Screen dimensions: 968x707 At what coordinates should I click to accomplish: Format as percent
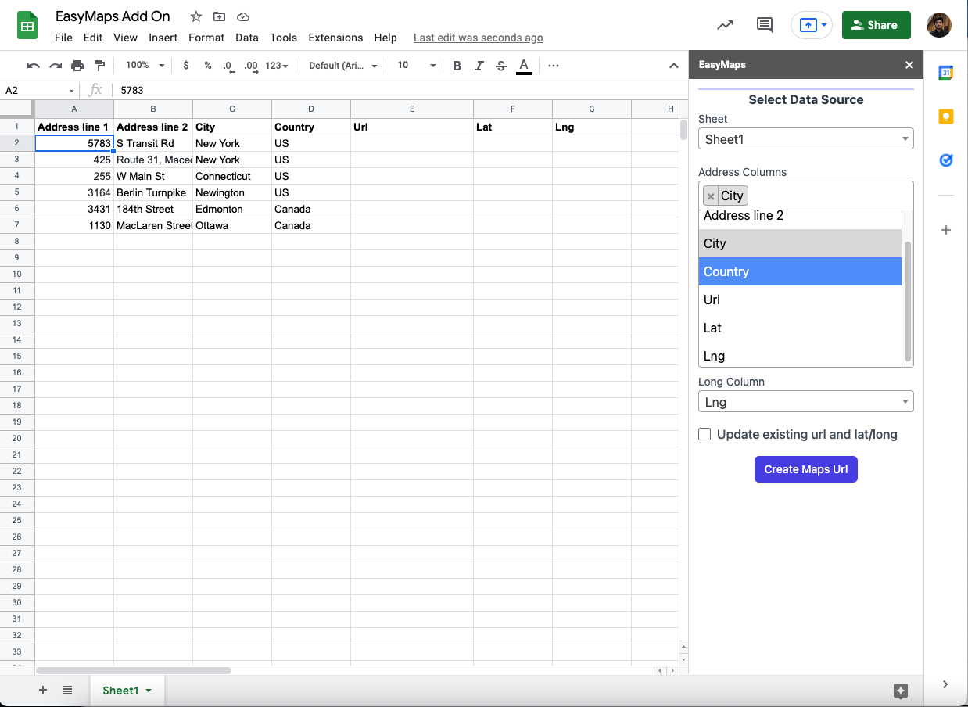click(x=208, y=66)
